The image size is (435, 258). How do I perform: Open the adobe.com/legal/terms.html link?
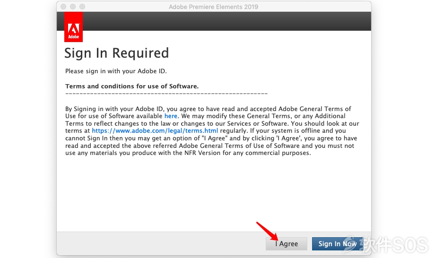coord(155,131)
